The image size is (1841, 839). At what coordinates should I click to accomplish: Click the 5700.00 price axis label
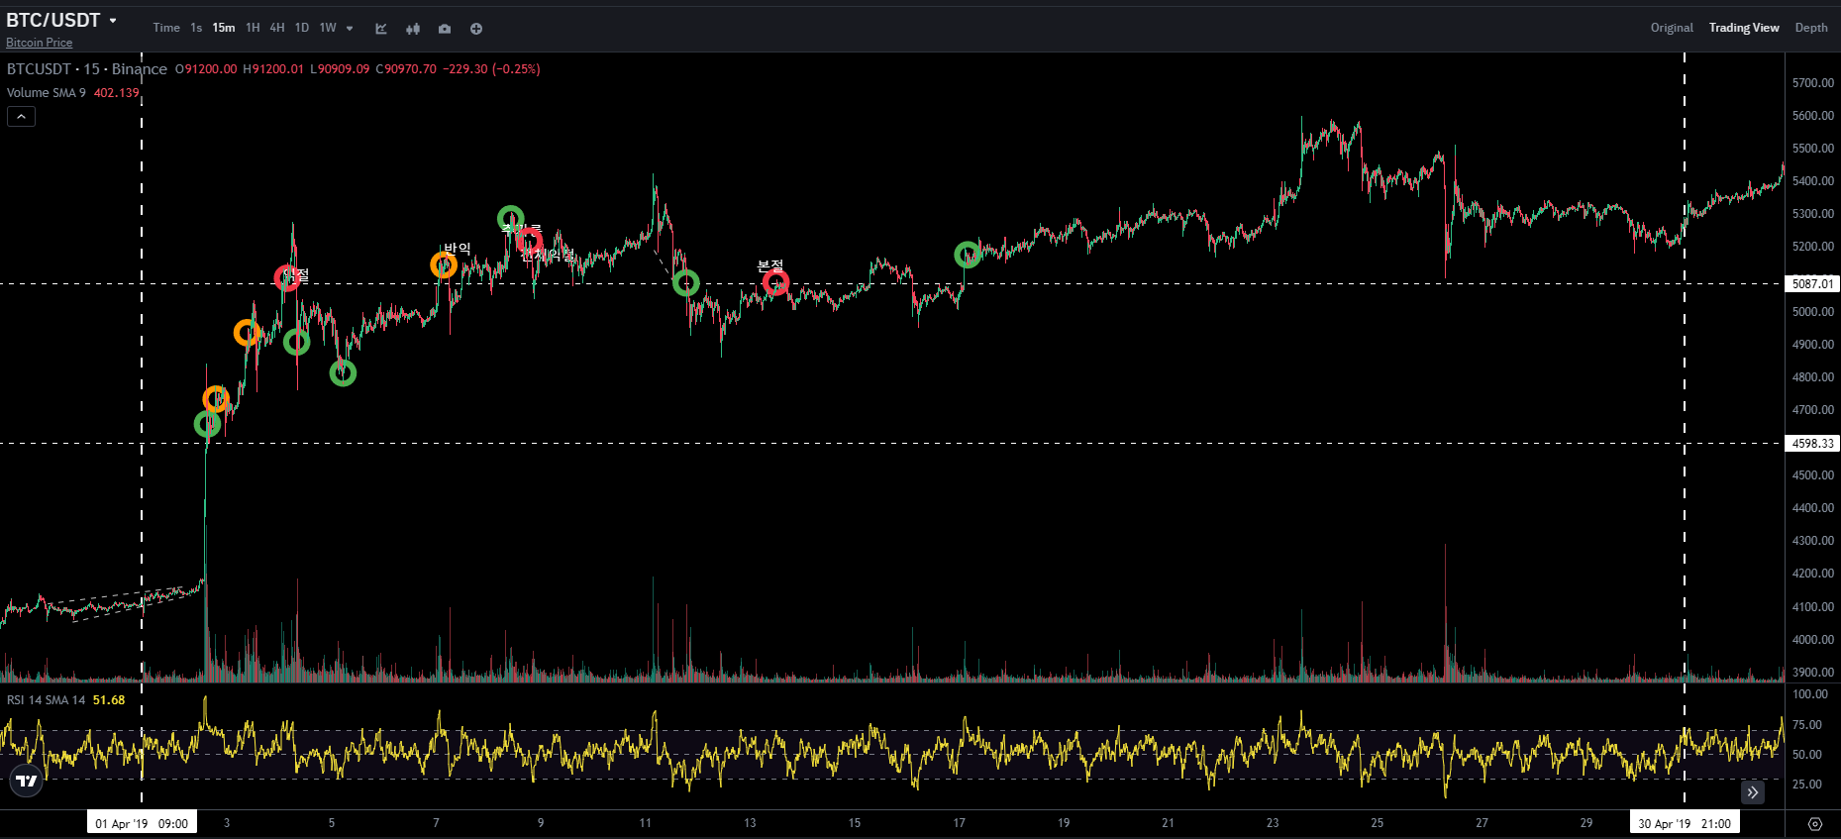1813,83
